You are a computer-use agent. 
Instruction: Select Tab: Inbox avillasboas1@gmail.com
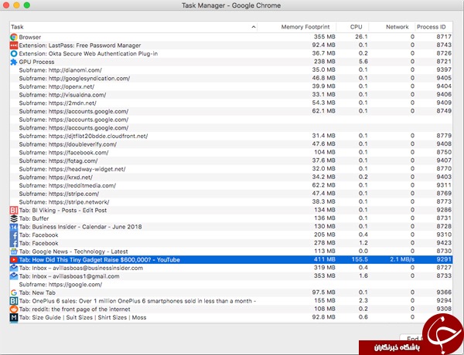230,276
